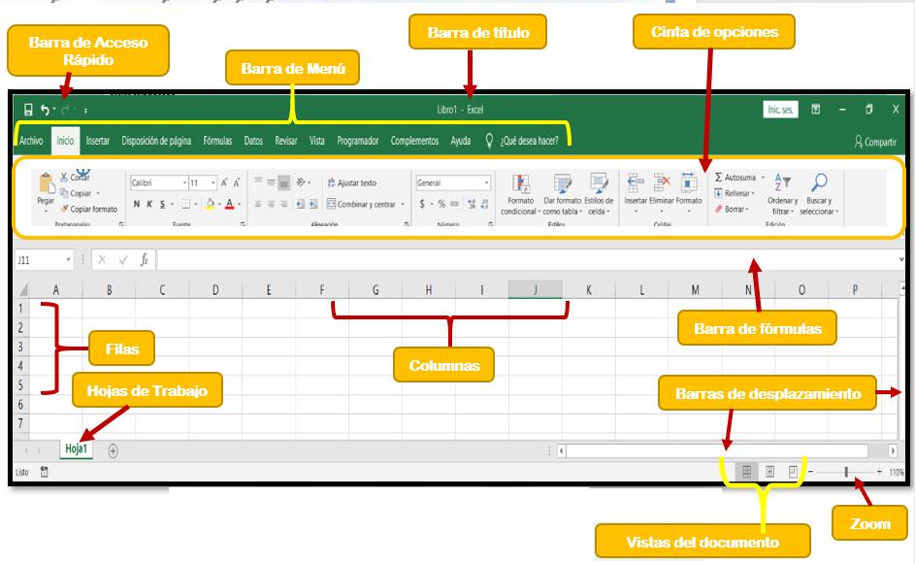Click the red font color A icon
Screen dimensions: 915x564
point(230,204)
